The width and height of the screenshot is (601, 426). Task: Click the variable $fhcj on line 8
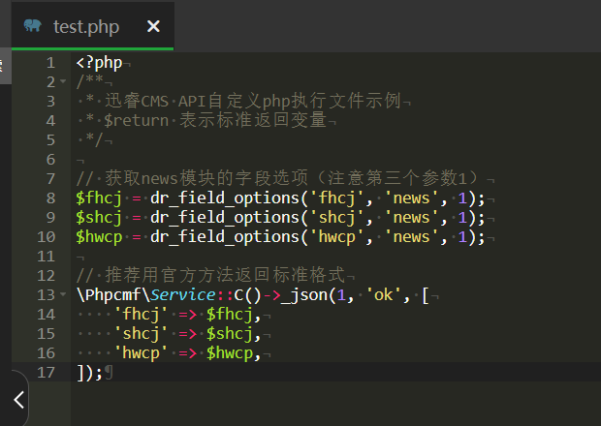tap(99, 198)
